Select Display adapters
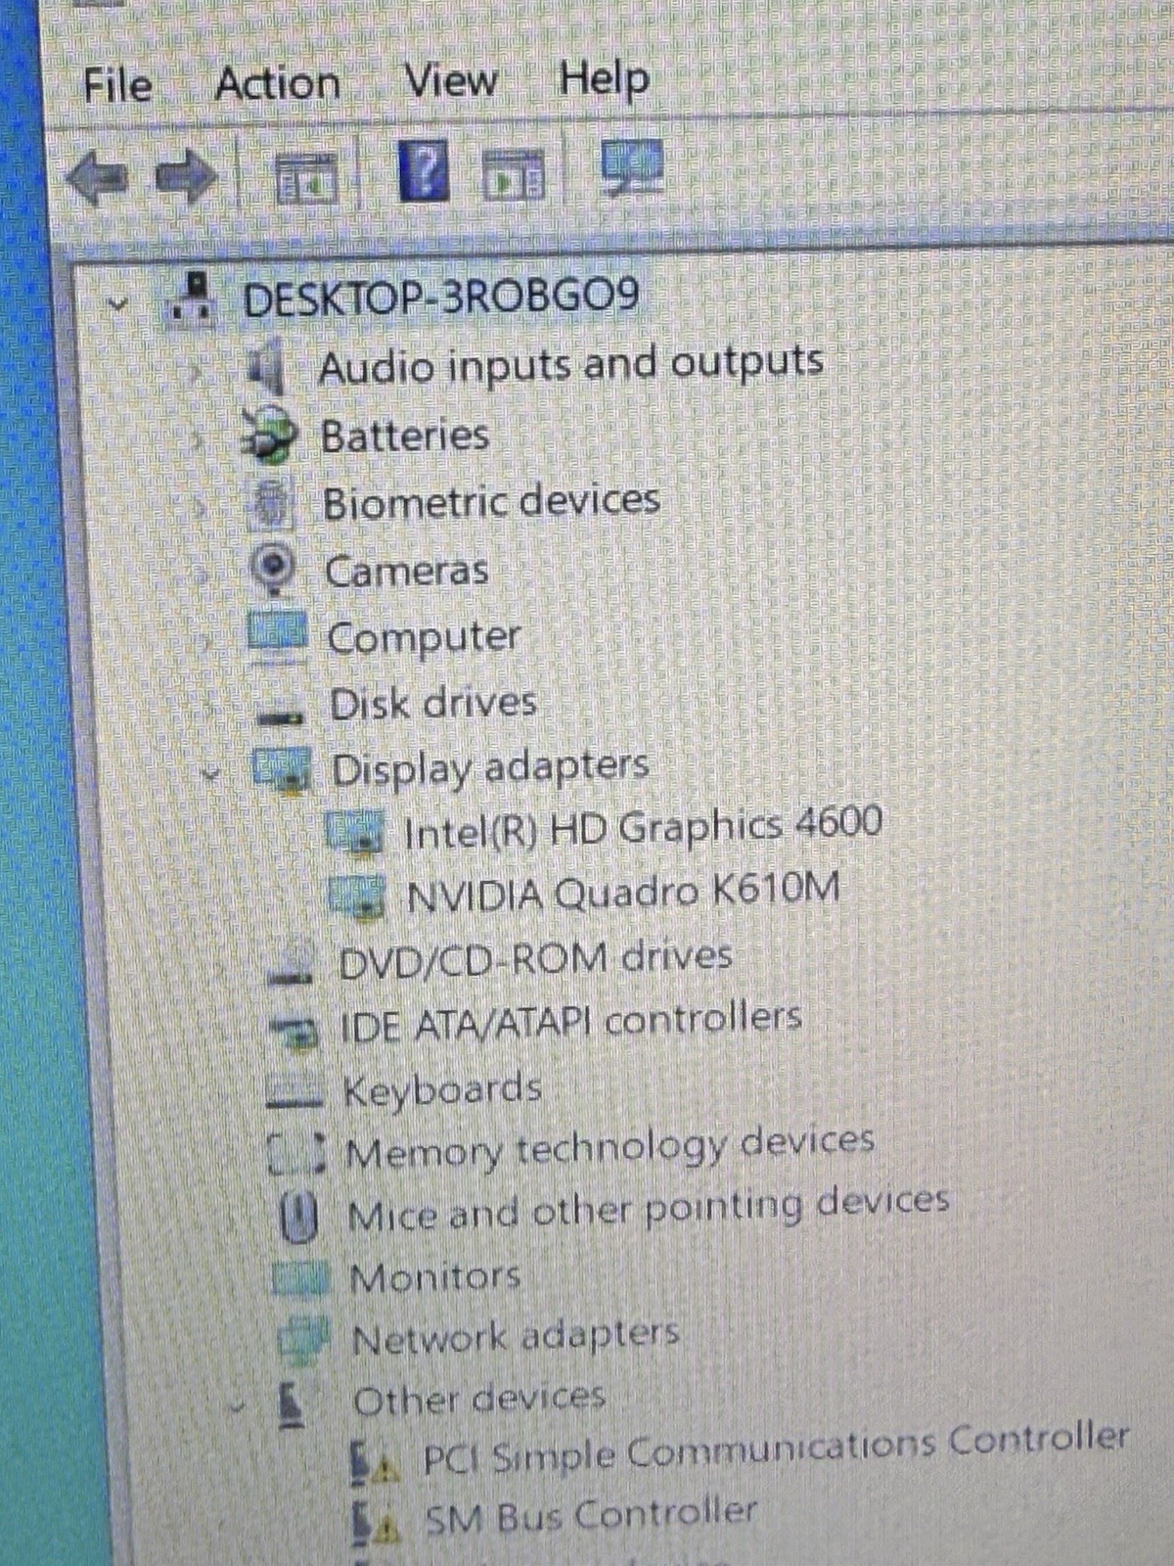The width and height of the screenshot is (1174, 1566). tap(490, 767)
